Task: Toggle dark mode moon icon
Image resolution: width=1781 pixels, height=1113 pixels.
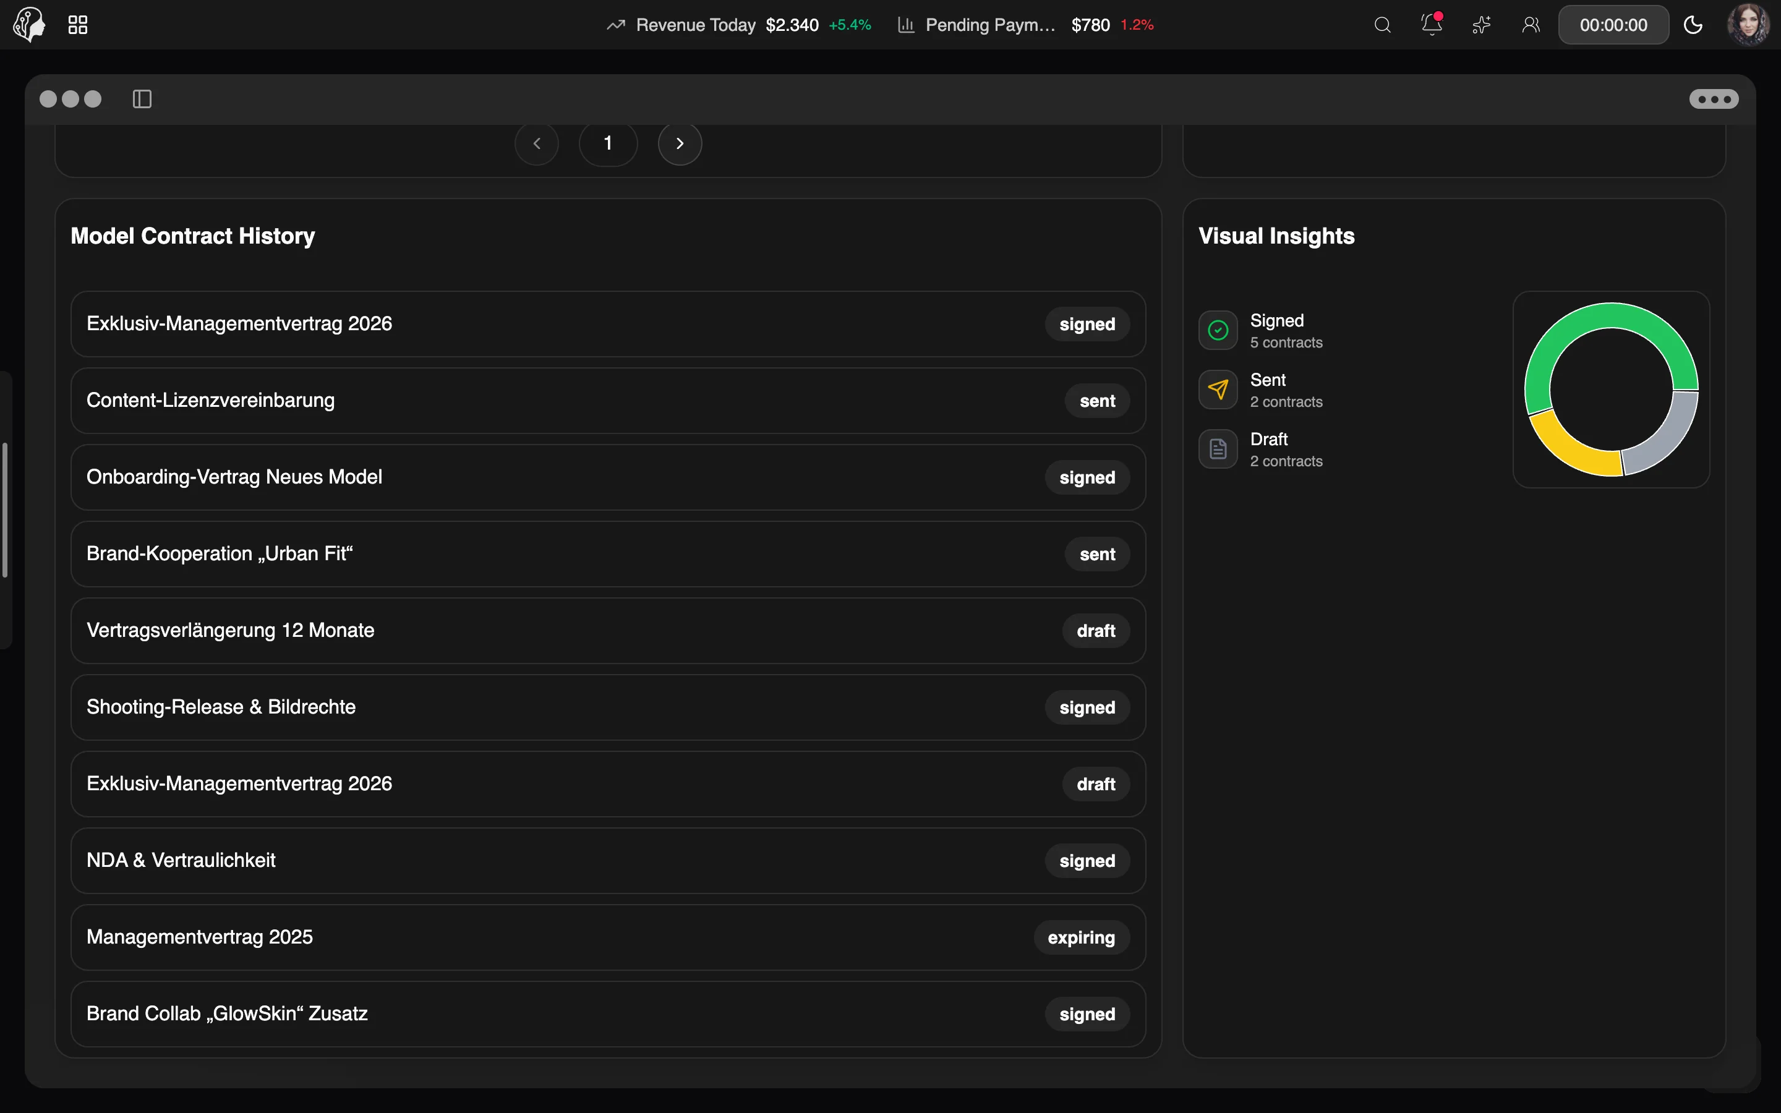Action: [1693, 25]
